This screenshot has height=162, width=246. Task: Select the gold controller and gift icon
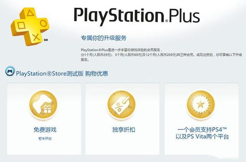pos(43,105)
